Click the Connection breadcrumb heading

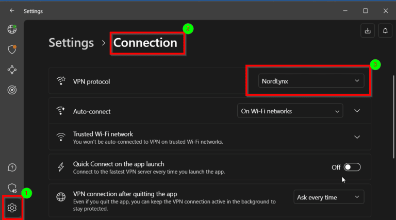point(145,43)
